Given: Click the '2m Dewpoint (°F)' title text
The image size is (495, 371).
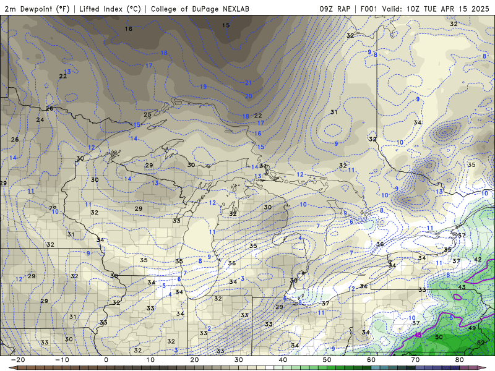Looking at the screenshot, I should coord(37,9).
